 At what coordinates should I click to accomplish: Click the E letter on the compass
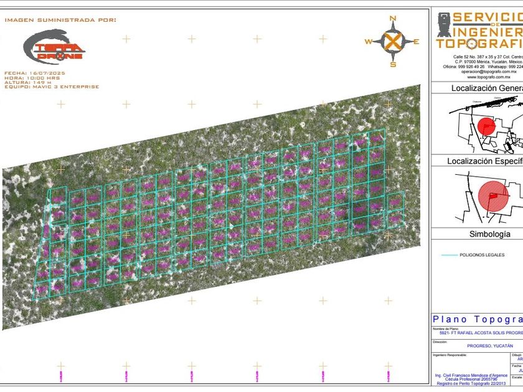(417, 42)
